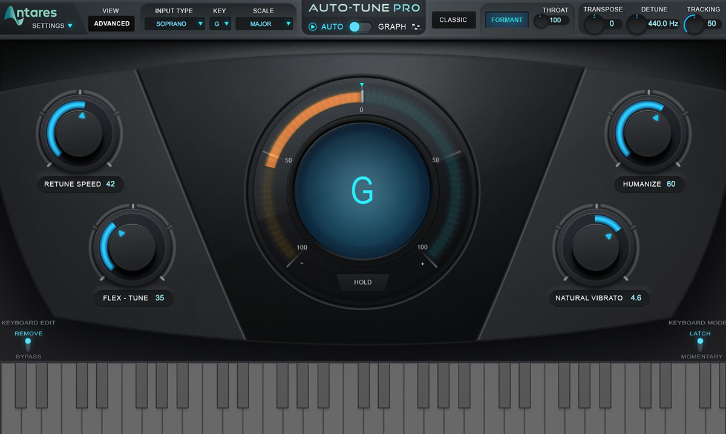Open the Key G dropdown
726x434 pixels.
[220, 24]
